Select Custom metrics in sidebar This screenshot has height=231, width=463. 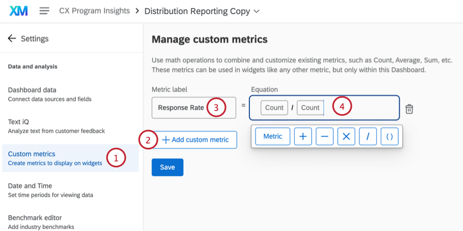54,158
